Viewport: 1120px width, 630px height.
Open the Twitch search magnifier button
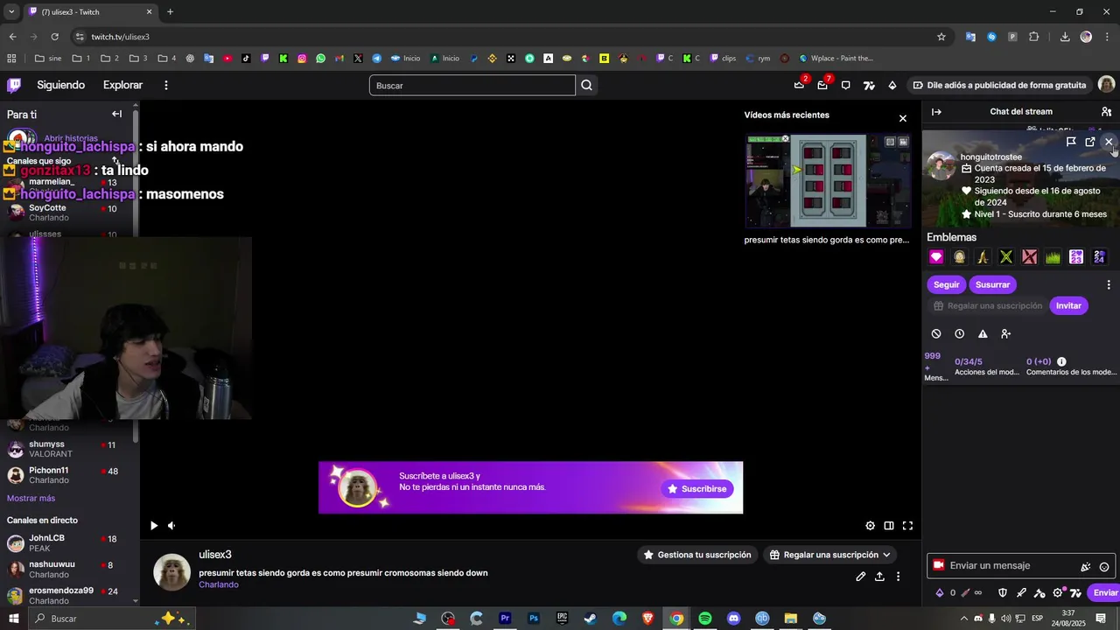(x=586, y=85)
